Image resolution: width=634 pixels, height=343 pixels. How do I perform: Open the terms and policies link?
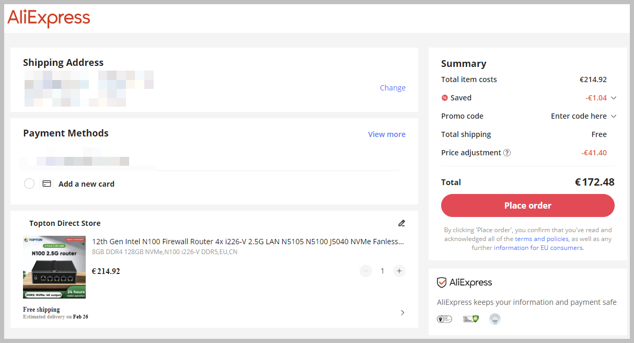pos(541,239)
